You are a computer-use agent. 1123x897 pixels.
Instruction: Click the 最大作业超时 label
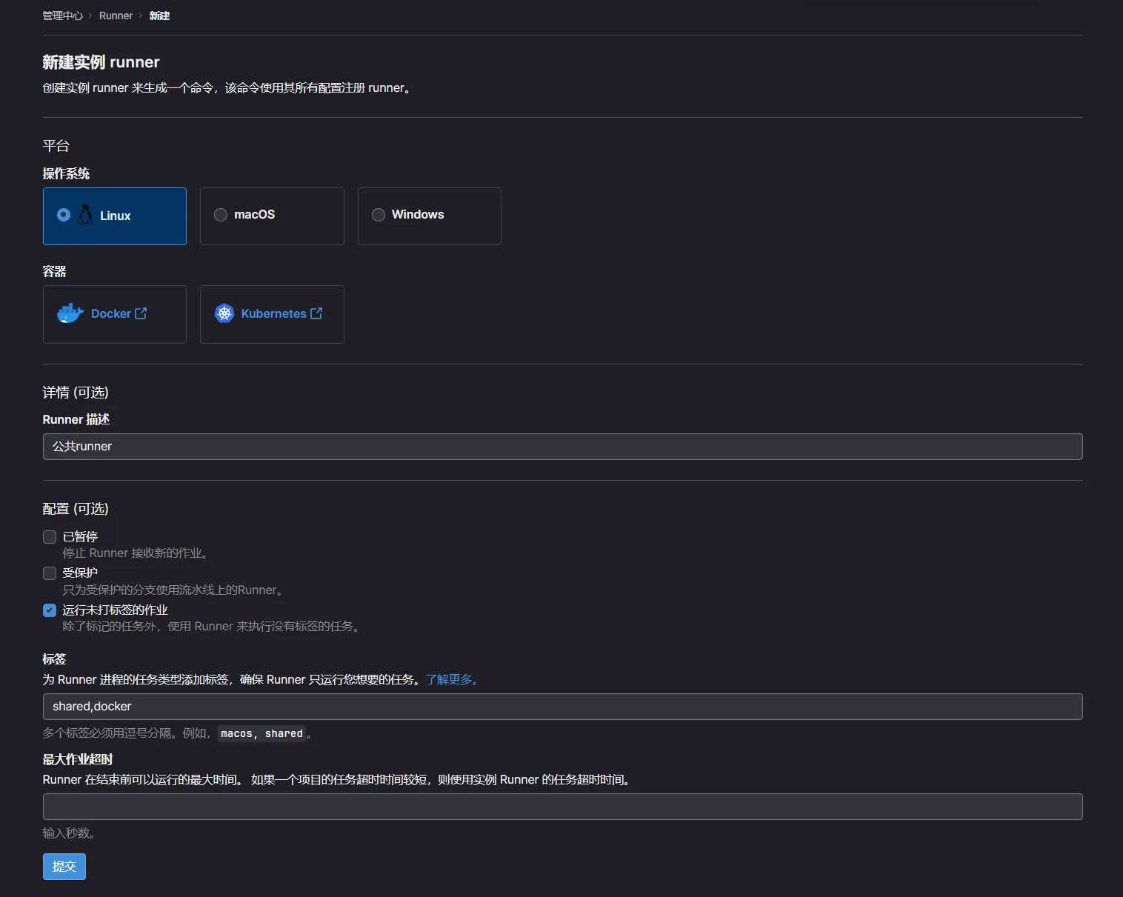[78, 759]
